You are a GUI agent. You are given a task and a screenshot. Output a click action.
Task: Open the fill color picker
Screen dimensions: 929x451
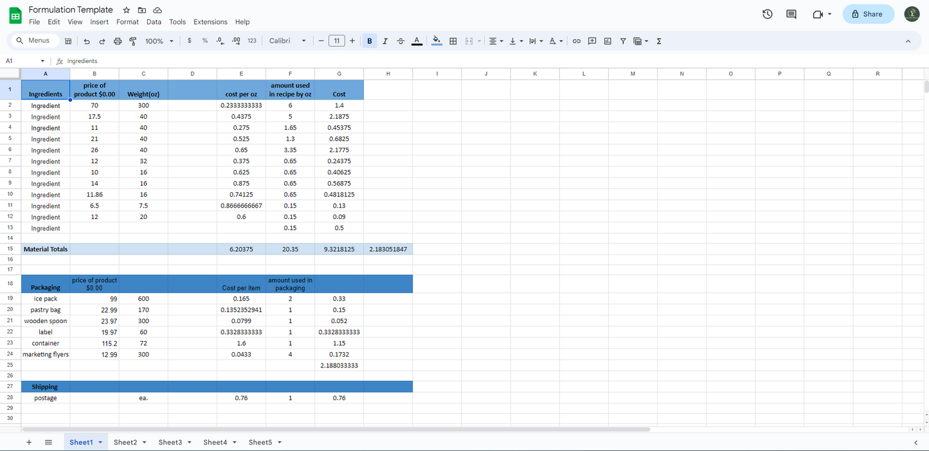point(437,41)
